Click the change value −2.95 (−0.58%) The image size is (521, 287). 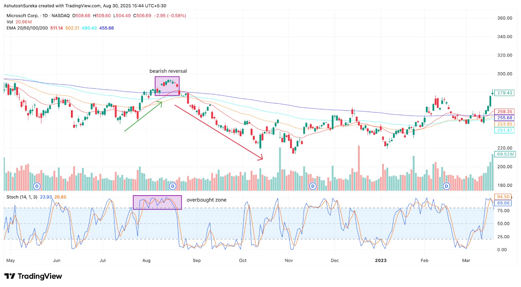170,16
